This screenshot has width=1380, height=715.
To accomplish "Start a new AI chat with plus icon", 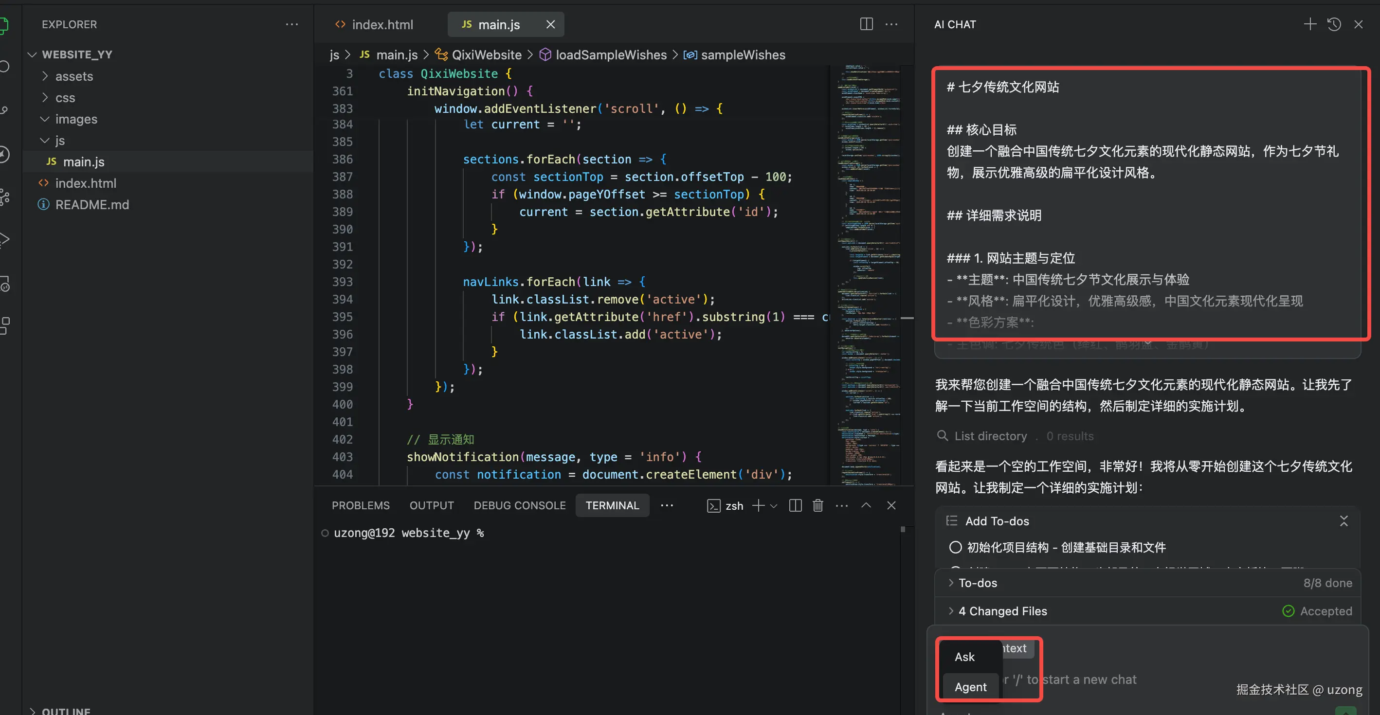I will coord(1310,24).
